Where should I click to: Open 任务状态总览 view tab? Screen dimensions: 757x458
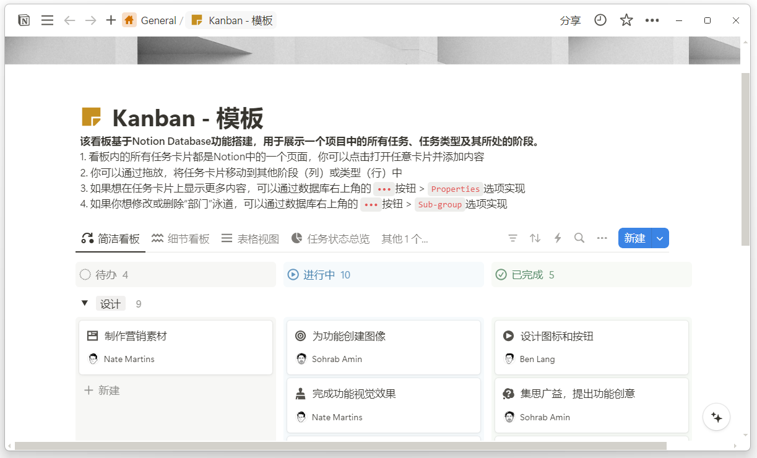(331, 239)
